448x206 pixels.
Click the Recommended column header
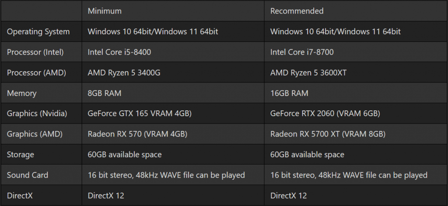click(297, 11)
